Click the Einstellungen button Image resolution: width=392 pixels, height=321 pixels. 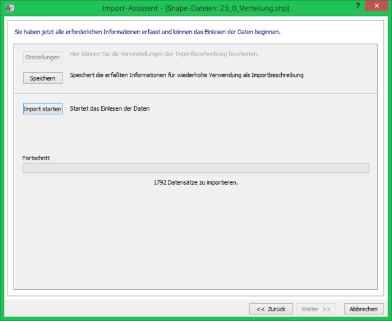click(x=43, y=57)
